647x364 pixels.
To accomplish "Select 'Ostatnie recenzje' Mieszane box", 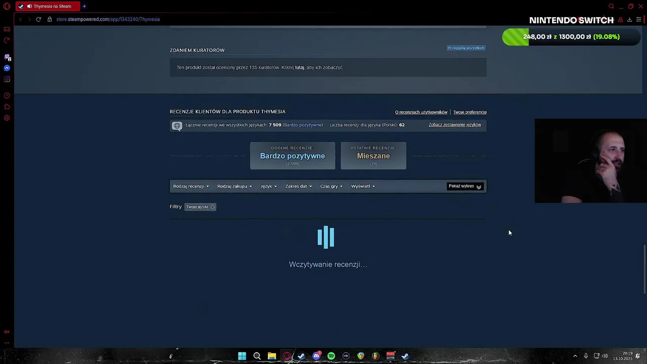I will [x=374, y=156].
